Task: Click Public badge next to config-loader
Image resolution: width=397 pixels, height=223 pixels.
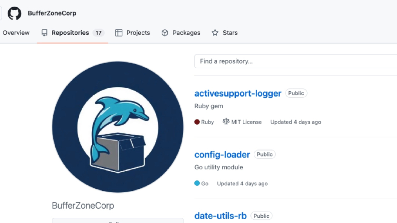Action: [265, 154]
